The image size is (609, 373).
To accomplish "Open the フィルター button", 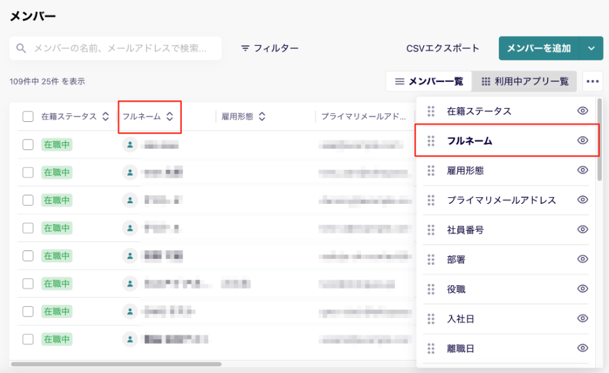I will [x=270, y=48].
